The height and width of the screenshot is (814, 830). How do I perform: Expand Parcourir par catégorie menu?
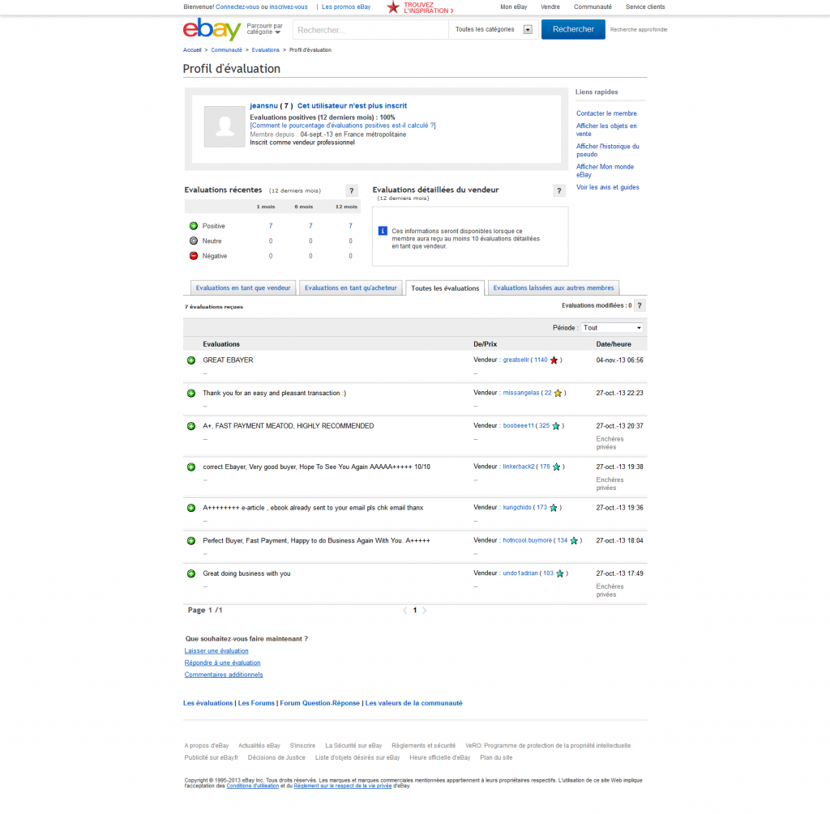pyautogui.click(x=265, y=29)
